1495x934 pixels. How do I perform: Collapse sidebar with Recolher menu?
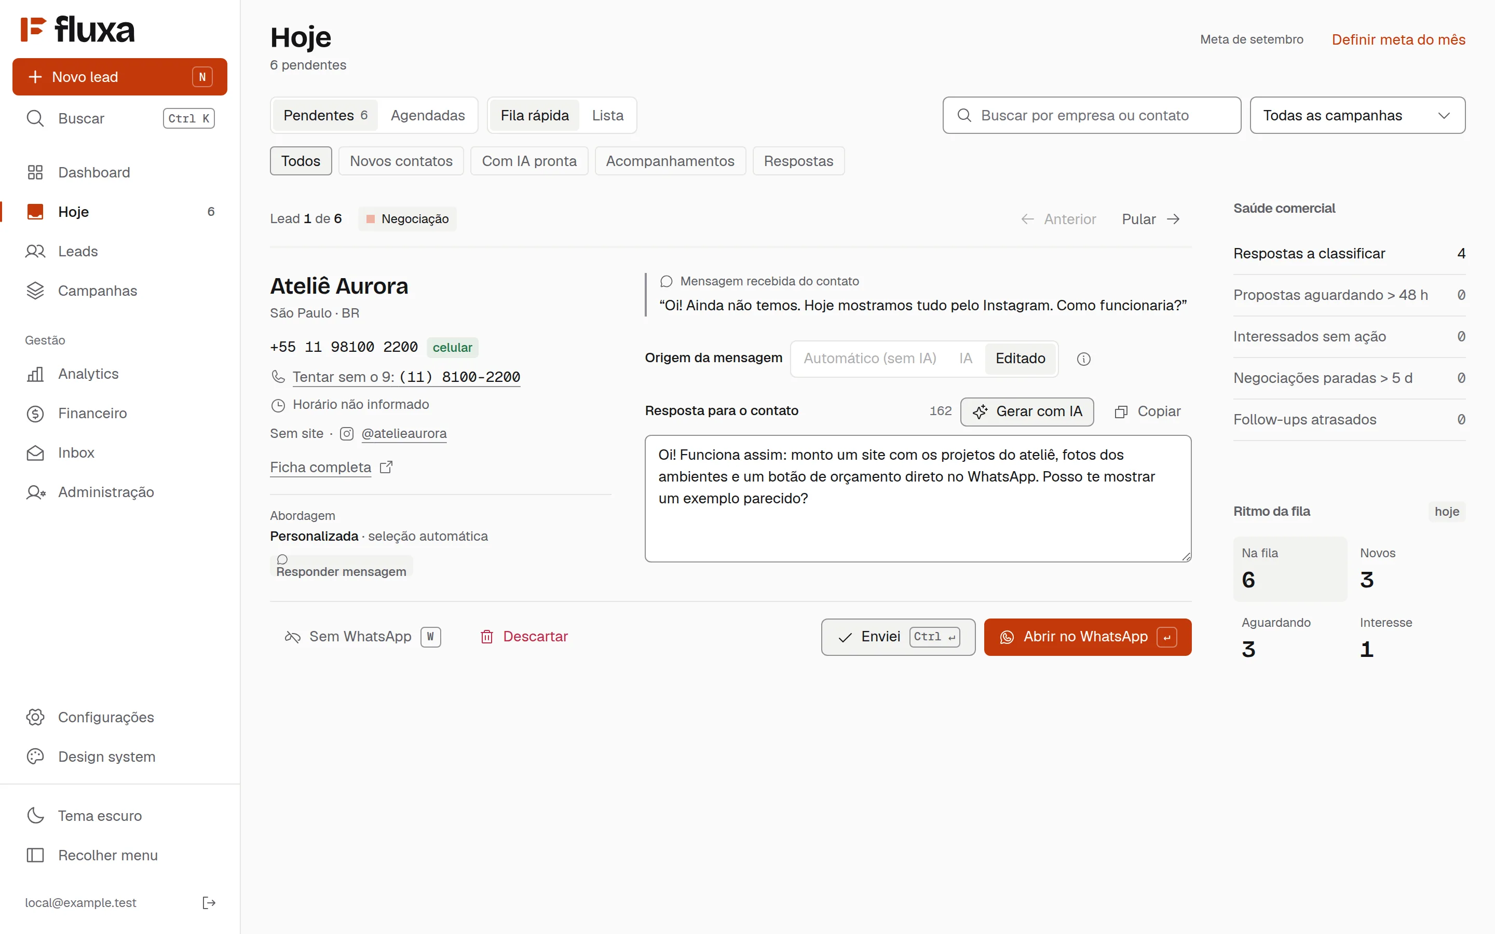pyautogui.click(x=120, y=855)
